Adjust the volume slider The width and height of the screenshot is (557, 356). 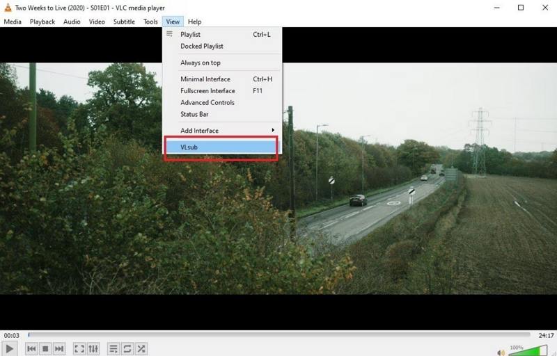tap(527, 350)
